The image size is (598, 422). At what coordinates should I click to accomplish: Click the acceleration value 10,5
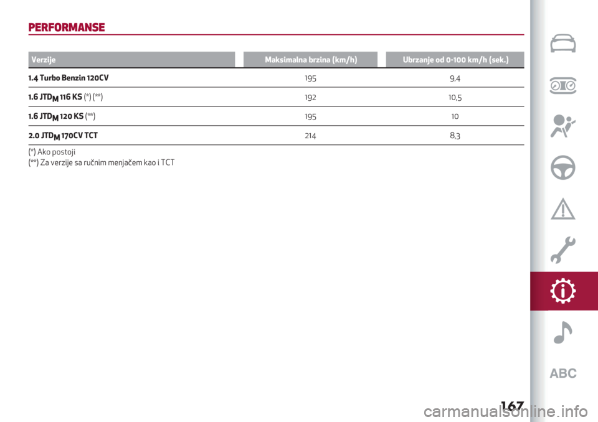click(455, 98)
